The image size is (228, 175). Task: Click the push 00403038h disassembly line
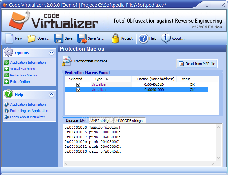(92, 137)
